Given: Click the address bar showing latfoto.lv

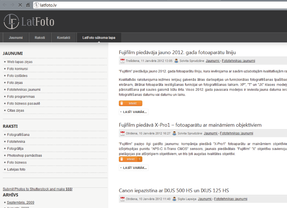Looking at the screenshot, I should tap(151, 5).
